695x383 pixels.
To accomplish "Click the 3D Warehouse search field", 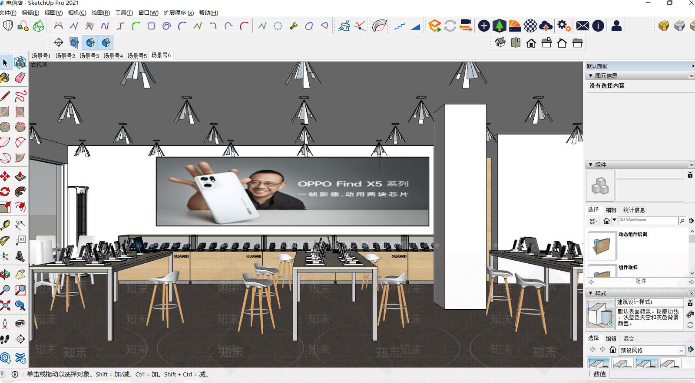I will coord(648,220).
